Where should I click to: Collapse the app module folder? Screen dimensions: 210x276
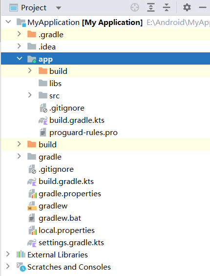pos(20,58)
